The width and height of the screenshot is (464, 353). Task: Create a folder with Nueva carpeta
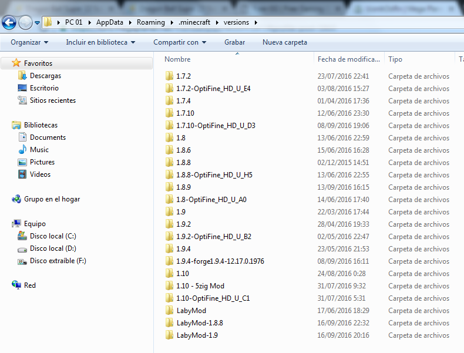[285, 42]
